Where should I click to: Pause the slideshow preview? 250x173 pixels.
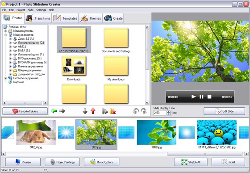click(x=201, y=97)
